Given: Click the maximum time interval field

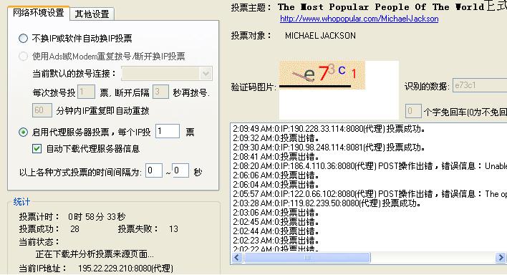Looking at the screenshot, I should (180, 170).
